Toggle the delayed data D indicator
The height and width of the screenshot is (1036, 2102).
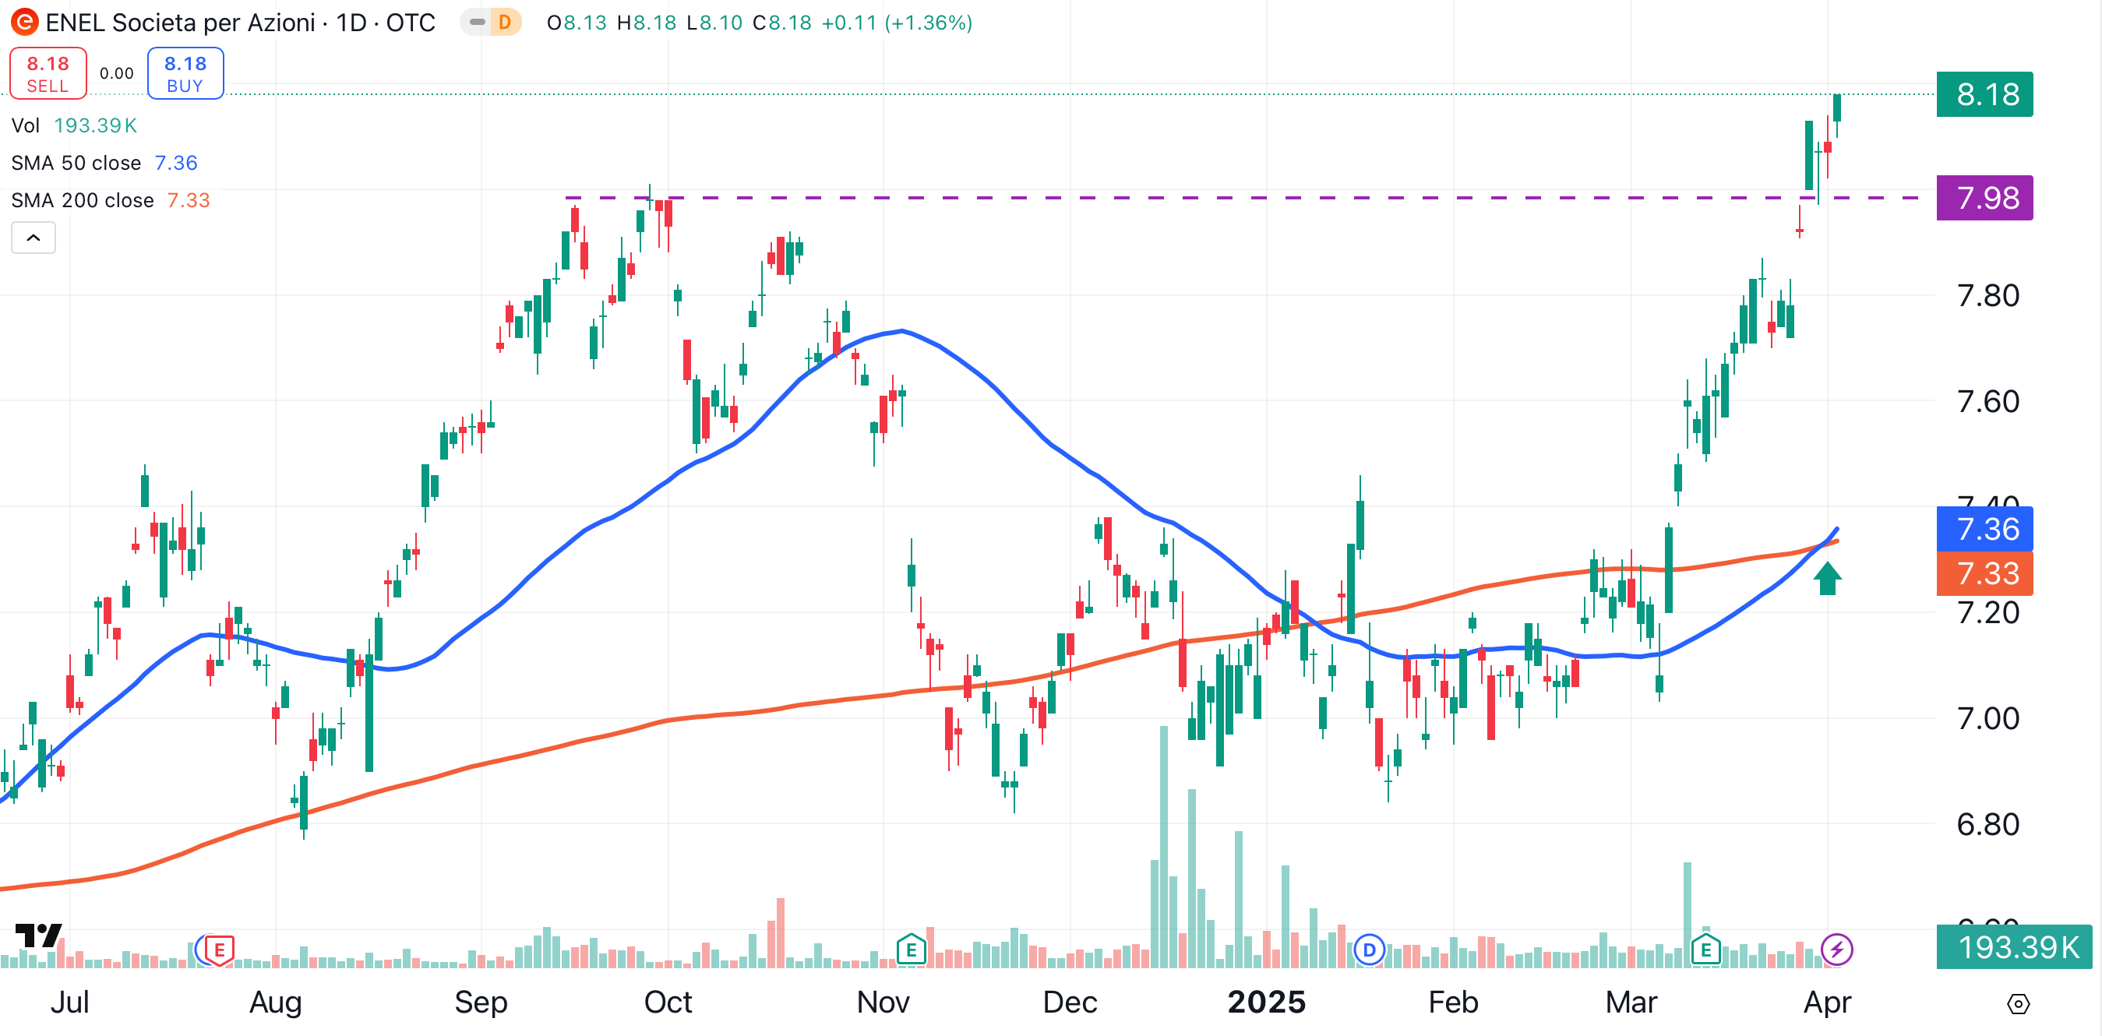(x=503, y=22)
